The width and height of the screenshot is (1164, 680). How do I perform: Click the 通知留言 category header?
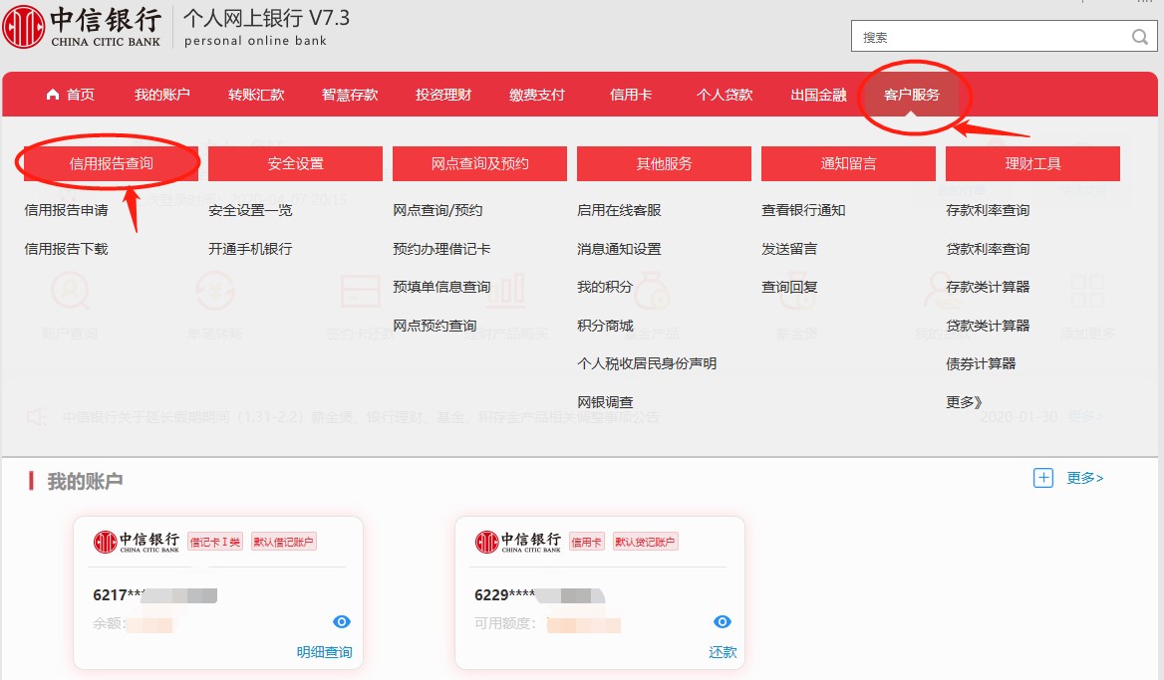tap(848, 163)
